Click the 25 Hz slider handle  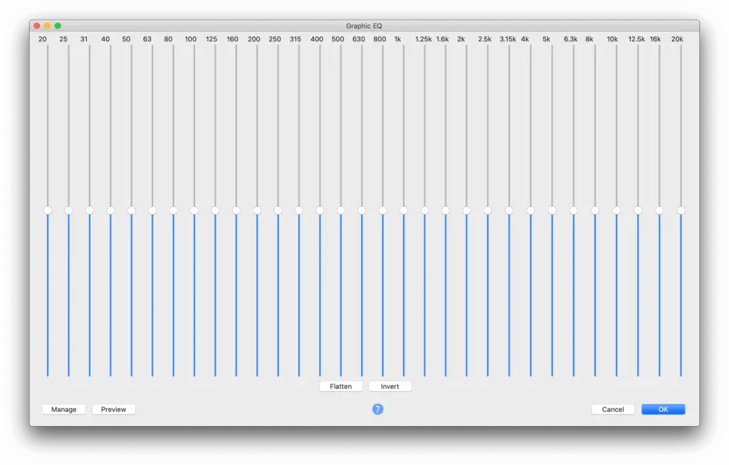click(68, 211)
